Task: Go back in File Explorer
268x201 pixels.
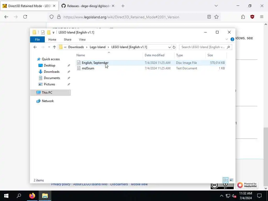Action: [35, 47]
